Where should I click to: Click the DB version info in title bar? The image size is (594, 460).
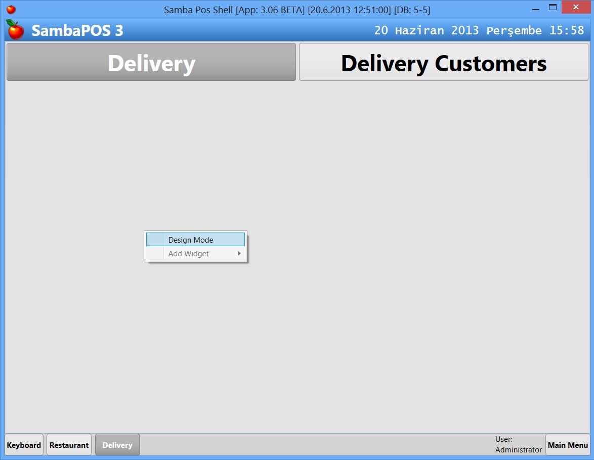[414, 9]
